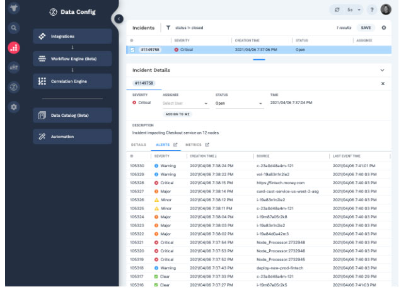Viewport: 406px width, 294px height.
Task: Click the Minor warning triangle in alert 105326
Action: click(156, 200)
